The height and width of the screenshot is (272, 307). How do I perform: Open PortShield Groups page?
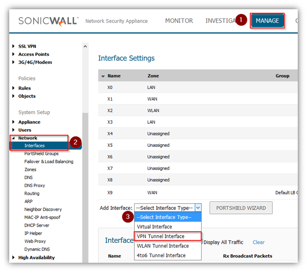tap(41, 154)
